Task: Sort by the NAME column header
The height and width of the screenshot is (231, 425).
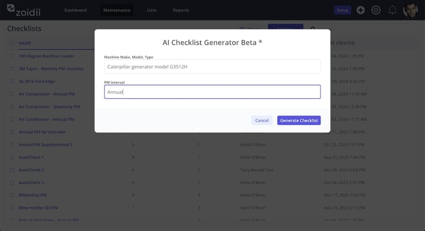Action: (25, 43)
